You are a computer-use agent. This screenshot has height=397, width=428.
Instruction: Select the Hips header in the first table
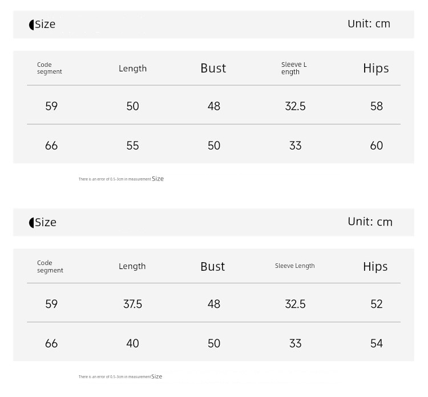(x=376, y=69)
